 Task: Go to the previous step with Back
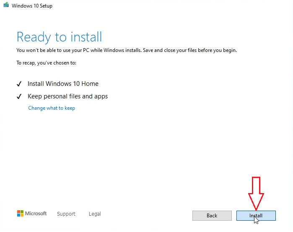212,216
